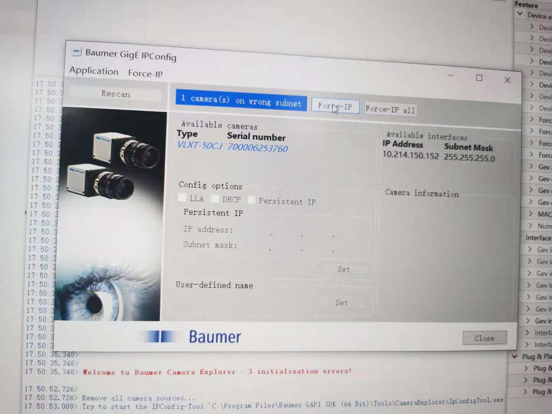Open the Force-IP menu
The height and width of the screenshot is (414, 552).
tap(145, 74)
